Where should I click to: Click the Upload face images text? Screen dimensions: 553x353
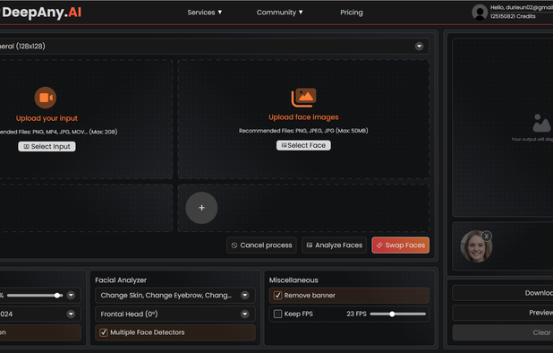303,117
